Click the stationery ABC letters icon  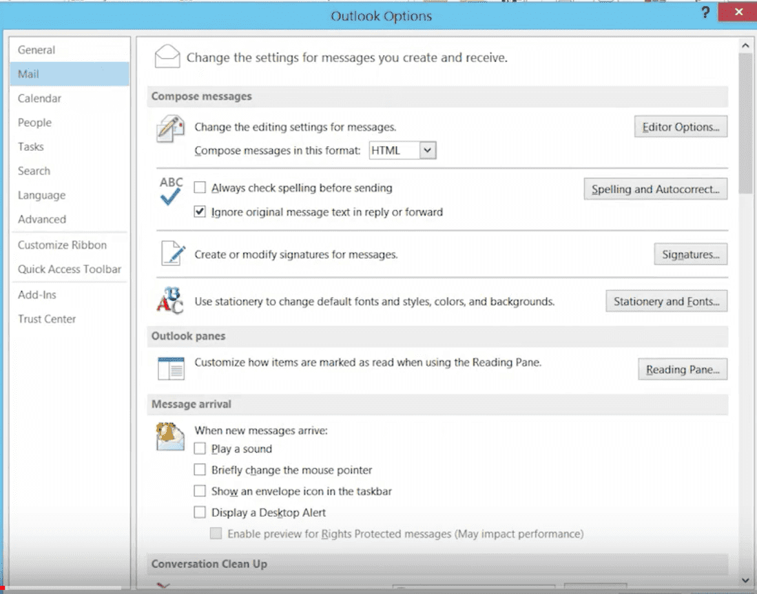point(170,301)
